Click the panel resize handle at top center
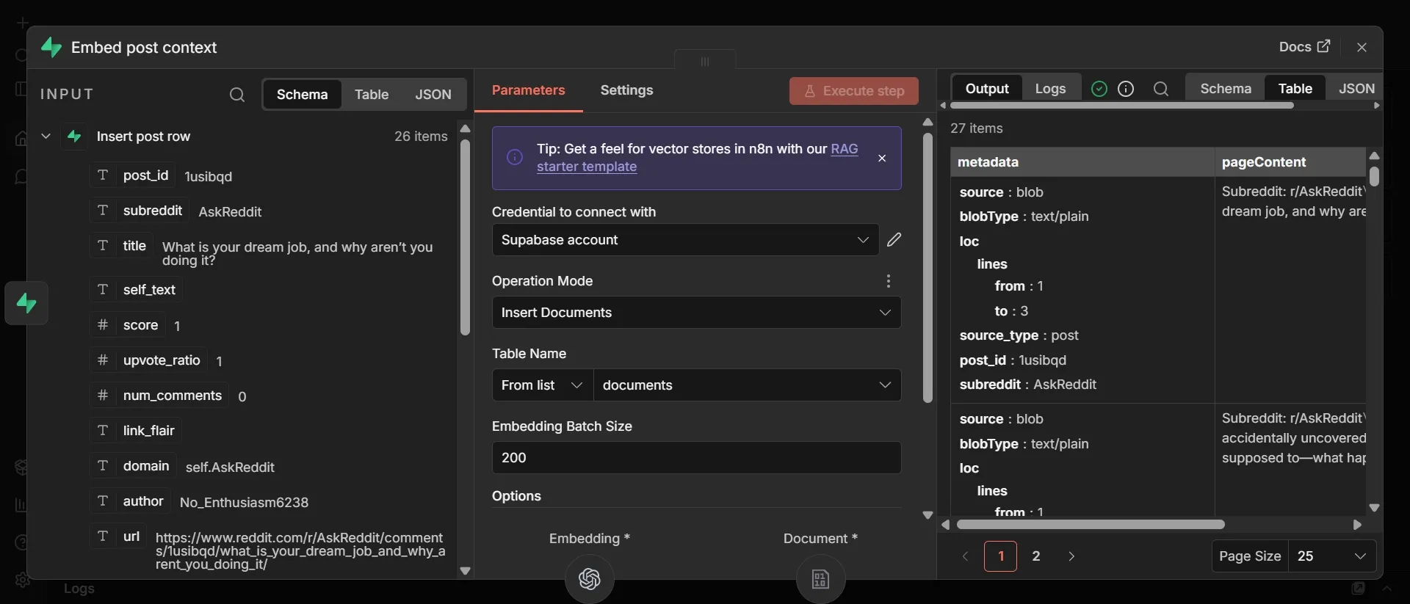This screenshot has height=604, width=1410. [705, 62]
